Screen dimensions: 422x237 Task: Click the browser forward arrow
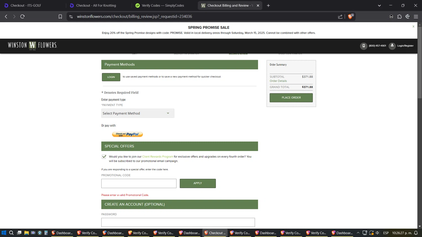point(14,17)
